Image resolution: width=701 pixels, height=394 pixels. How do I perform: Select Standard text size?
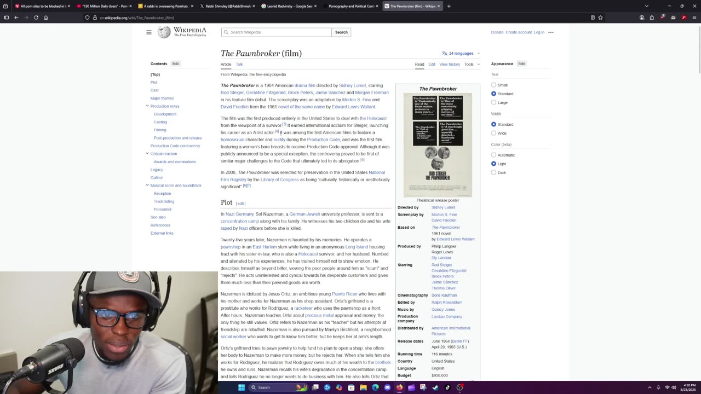(493, 94)
